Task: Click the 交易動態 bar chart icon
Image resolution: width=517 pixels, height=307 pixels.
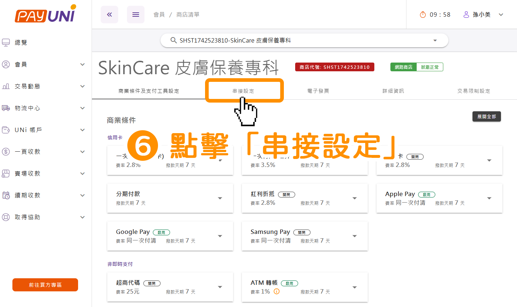Action: click(6, 86)
